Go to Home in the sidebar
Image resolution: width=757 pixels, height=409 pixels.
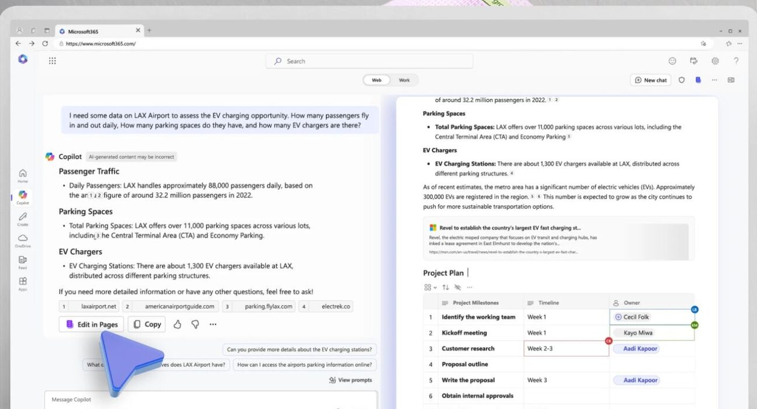[23, 176]
